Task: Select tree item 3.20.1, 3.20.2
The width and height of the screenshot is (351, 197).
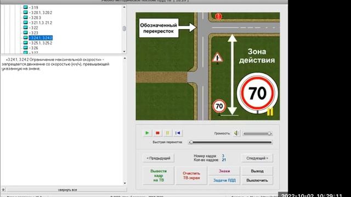Action: point(41,13)
